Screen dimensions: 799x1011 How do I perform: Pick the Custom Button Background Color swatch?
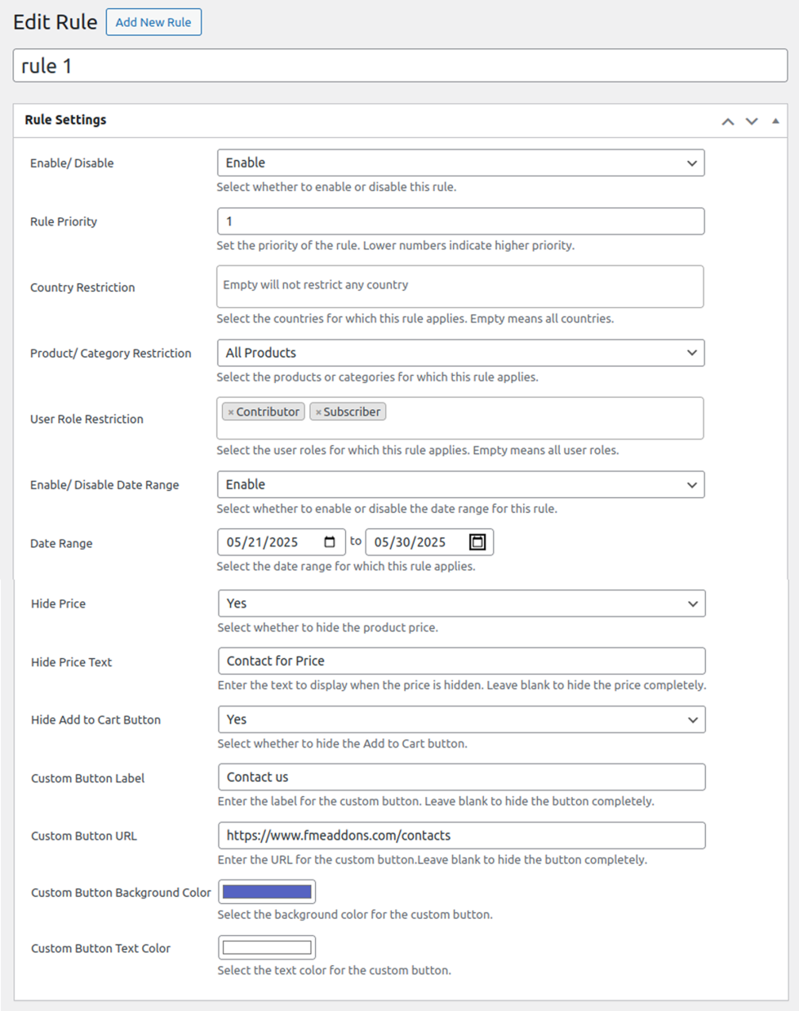pos(267,892)
